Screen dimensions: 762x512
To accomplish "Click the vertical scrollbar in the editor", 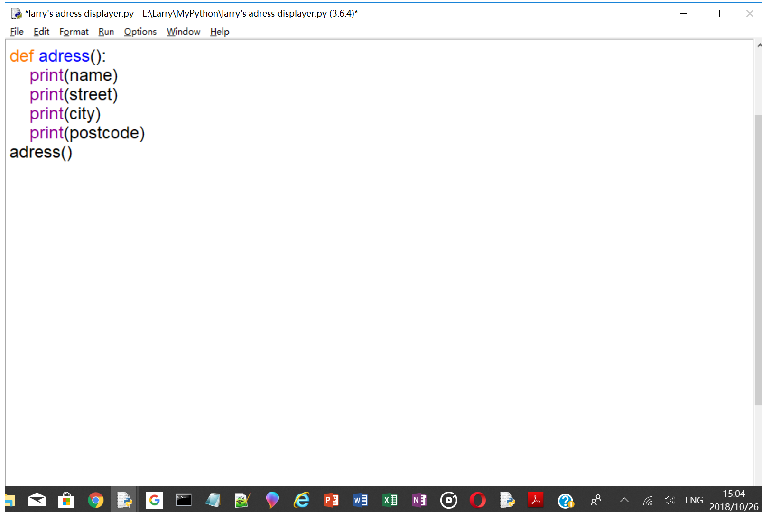I will 758,260.
